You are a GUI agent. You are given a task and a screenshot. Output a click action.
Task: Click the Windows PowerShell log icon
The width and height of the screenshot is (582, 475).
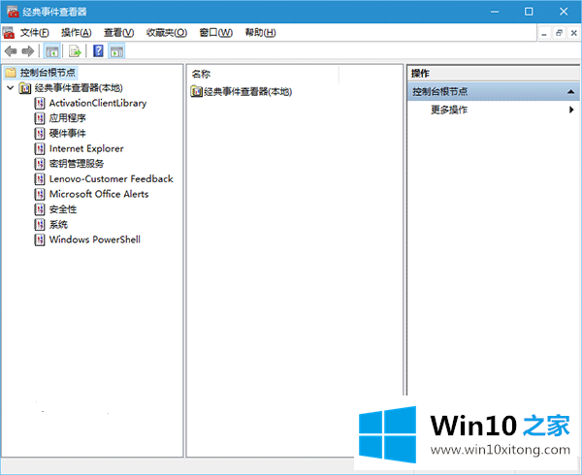pyautogui.click(x=40, y=239)
